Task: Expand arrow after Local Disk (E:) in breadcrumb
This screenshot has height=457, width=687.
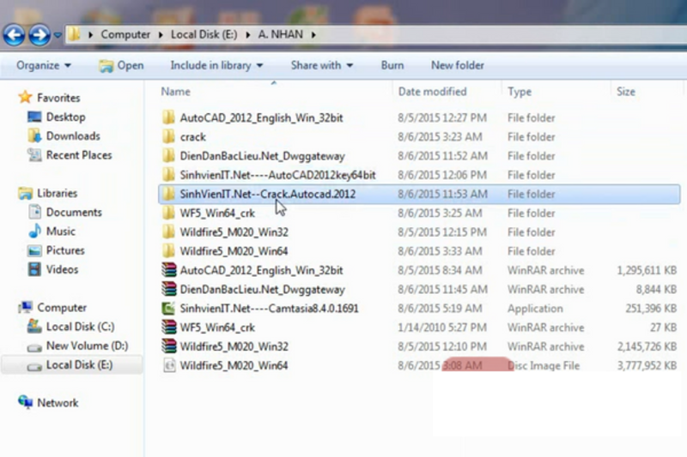Action: (x=247, y=34)
